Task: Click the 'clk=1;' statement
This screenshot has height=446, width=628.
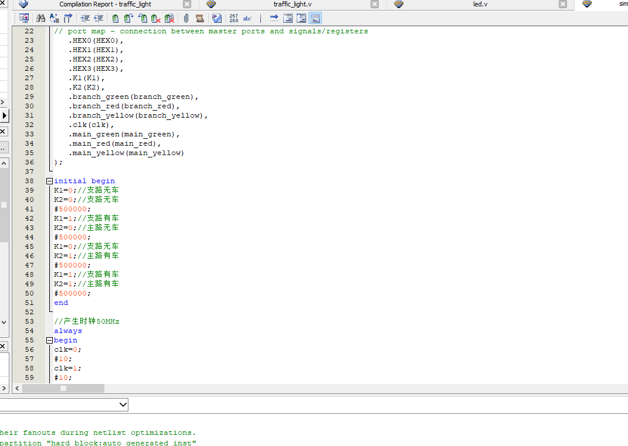Action: (67, 369)
